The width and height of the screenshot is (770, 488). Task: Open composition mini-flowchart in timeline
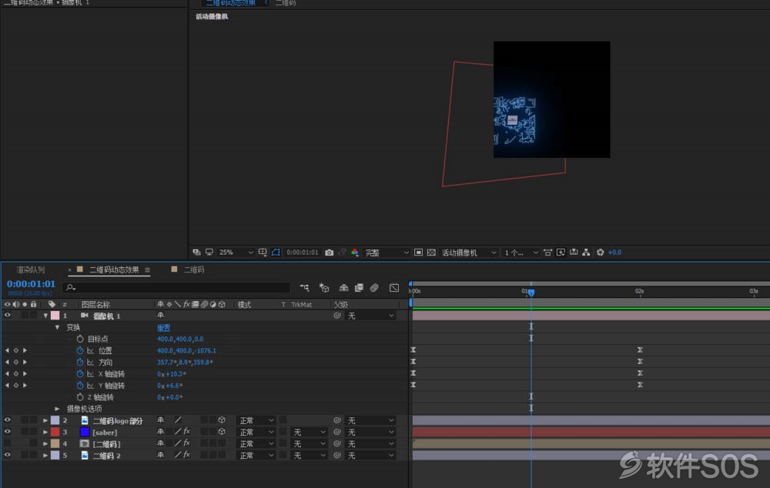[304, 288]
